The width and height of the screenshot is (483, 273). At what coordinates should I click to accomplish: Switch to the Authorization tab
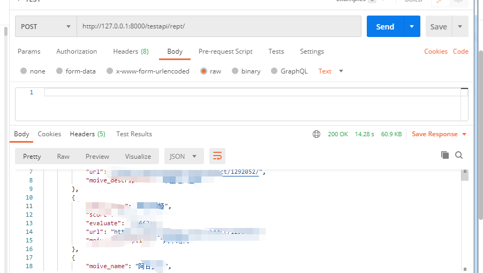(77, 51)
